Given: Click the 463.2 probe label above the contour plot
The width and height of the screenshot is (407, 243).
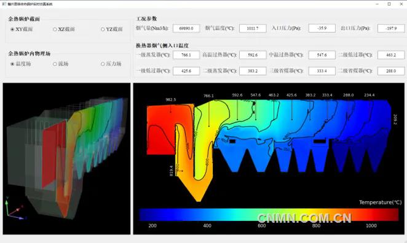Looking at the screenshot, I should pyautogui.click(x=274, y=95).
